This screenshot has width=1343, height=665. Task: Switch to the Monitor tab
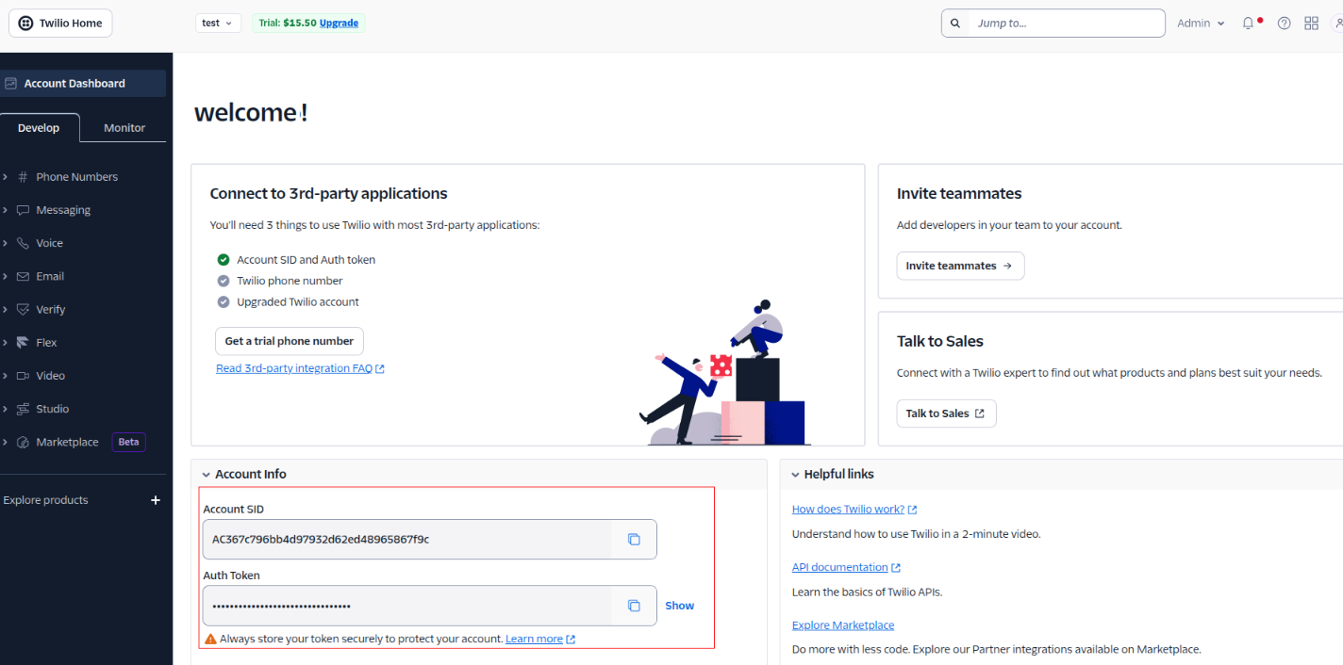click(124, 128)
